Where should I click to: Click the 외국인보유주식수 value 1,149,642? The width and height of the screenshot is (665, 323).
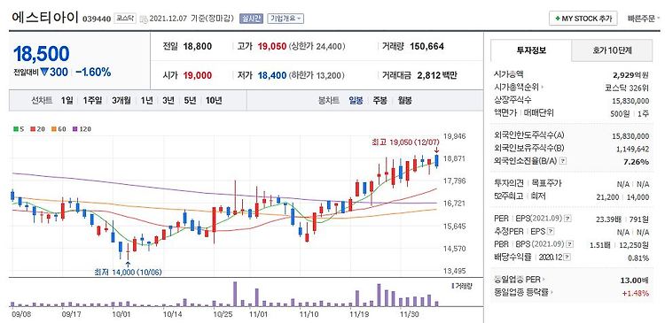pyautogui.click(x=632, y=149)
